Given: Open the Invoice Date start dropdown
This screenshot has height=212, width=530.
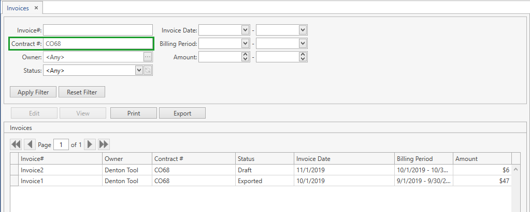Looking at the screenshot, I should click(246, 30).
